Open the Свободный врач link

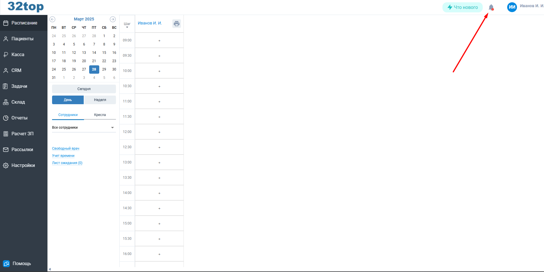pyautogui.click(x=66, y=149)
